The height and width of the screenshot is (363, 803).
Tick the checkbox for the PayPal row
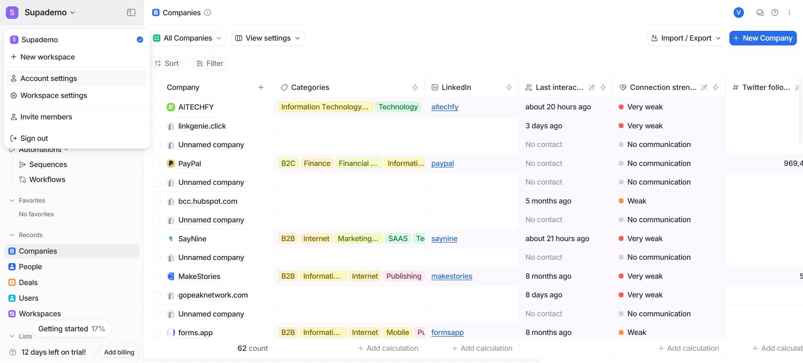156,163
